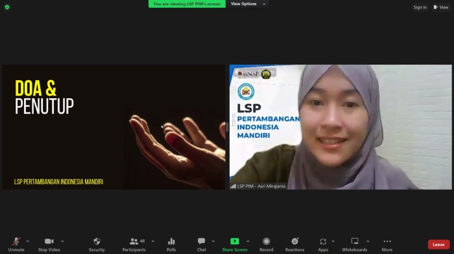Select Asri Mirajania's video tile
The height and width of the screenshot is (254, 454).
(x=340, y=127)
